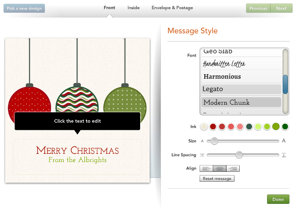Choose the align right icon

click(233, 168)
